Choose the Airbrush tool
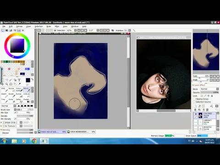The image size is (220, 165). pyautogui.click(x=27, y=95)
